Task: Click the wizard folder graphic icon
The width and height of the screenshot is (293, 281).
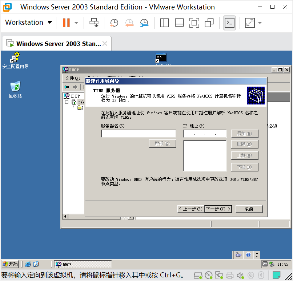Action: 256,96
